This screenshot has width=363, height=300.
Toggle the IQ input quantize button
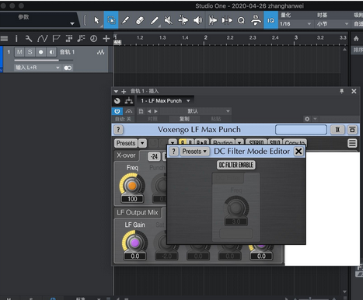click(271, 20)
